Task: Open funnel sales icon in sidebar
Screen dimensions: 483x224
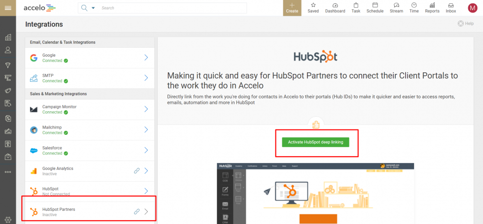Action: pos(8,65)
